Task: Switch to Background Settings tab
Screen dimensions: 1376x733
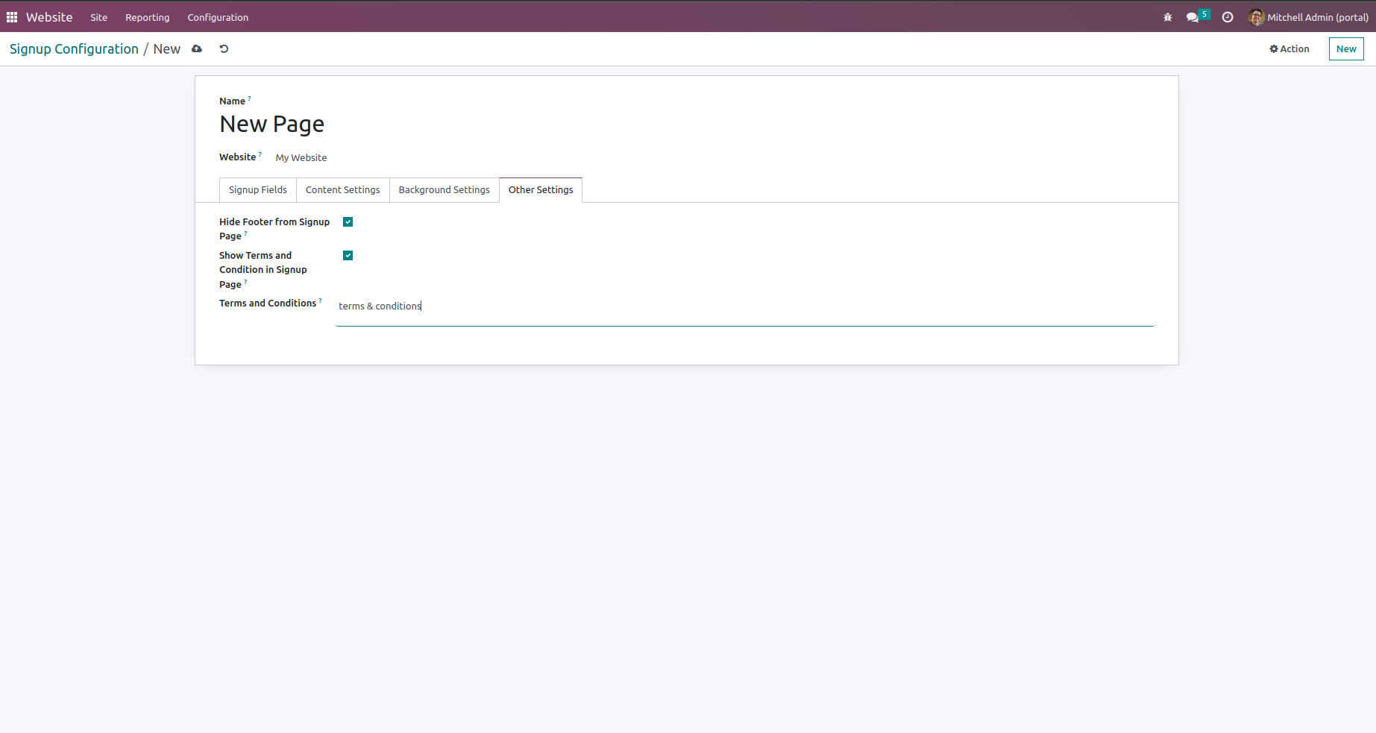Action: [x=444, y=190]
